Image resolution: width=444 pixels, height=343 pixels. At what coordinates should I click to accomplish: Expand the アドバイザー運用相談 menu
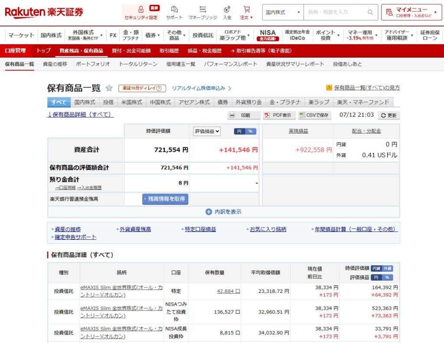click(x=398, y=35)
